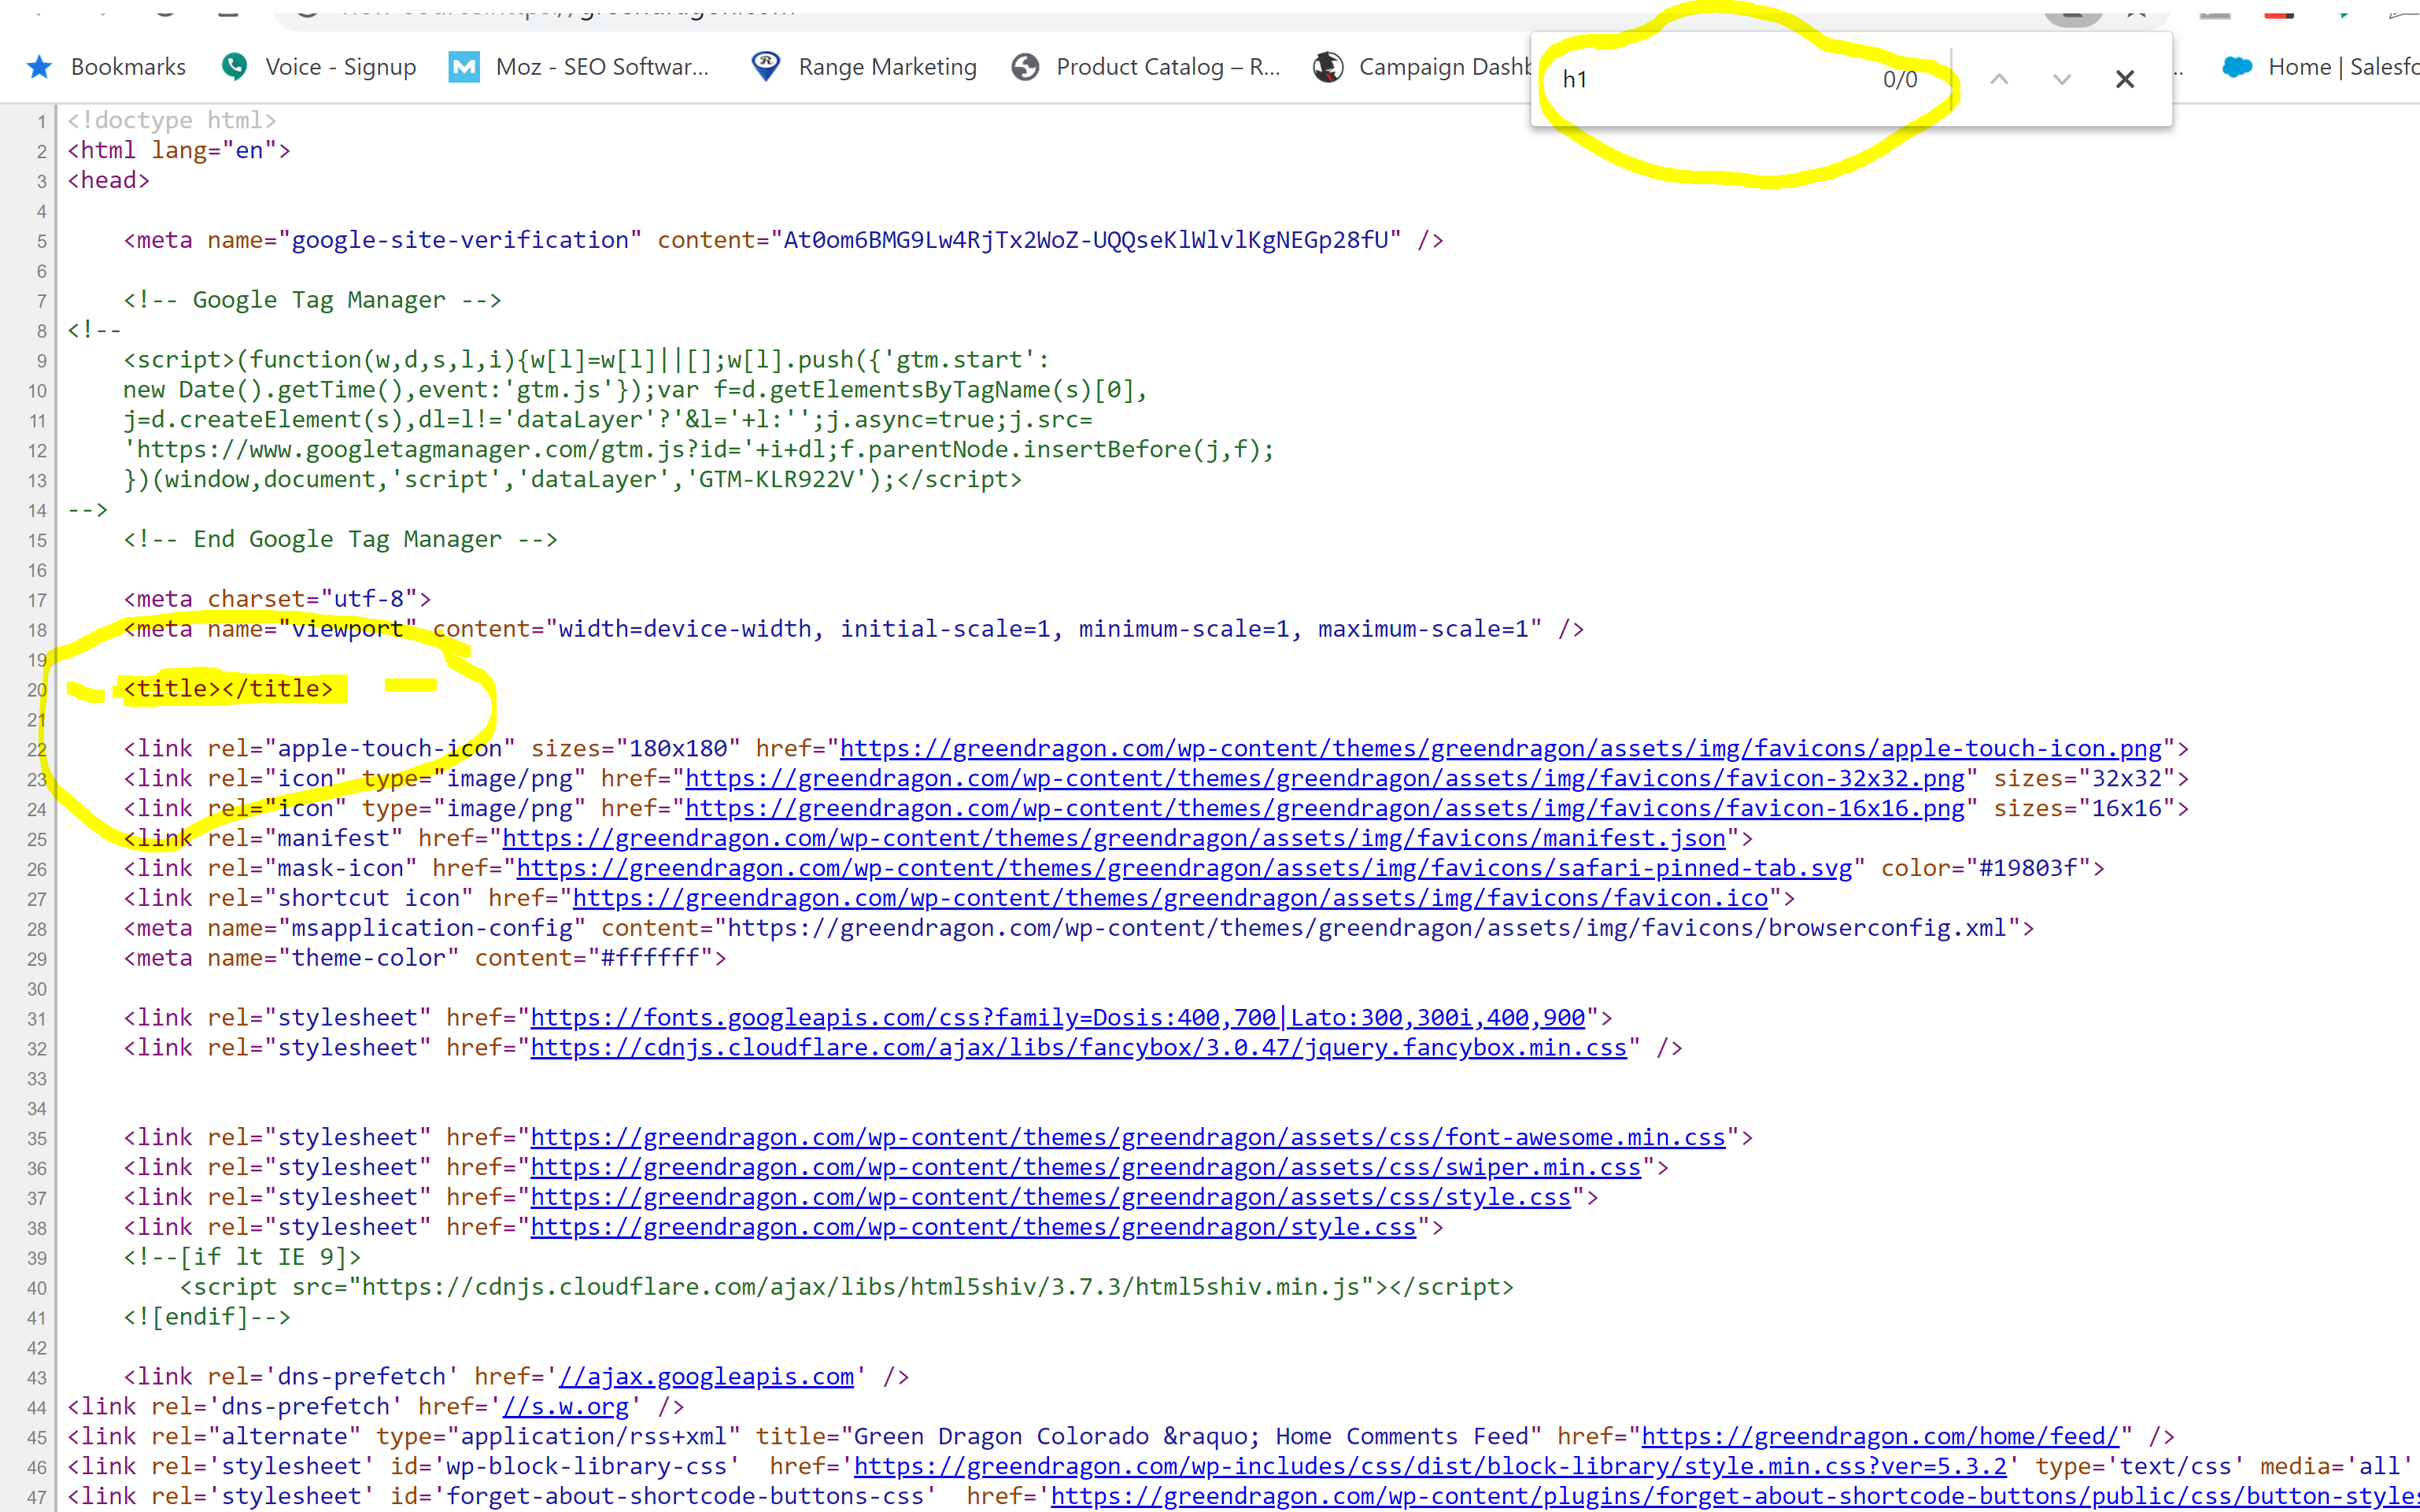Open the assets/css/style.css link
Viewport: 2420px width, 1512px height.
click(1051, 1197)
